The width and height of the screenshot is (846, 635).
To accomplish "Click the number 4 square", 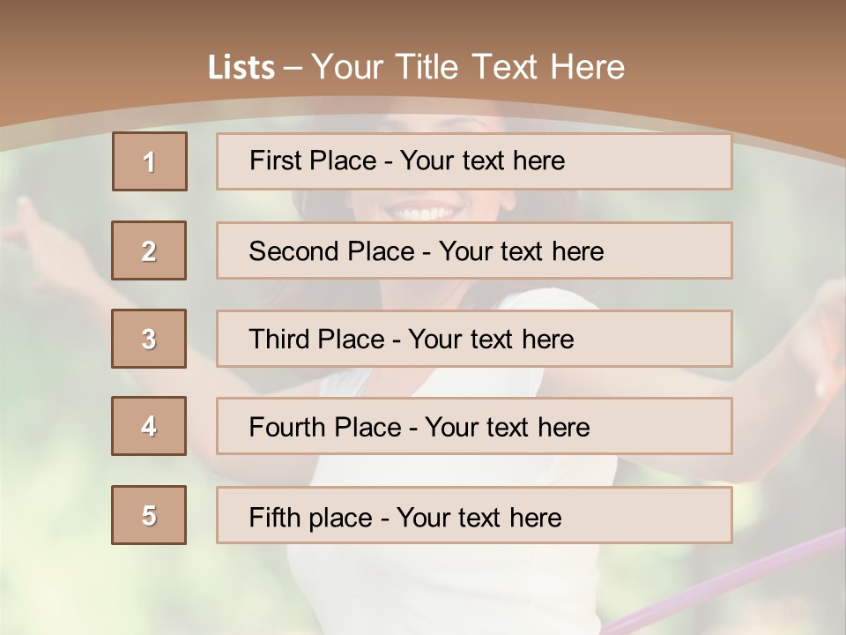I will tap(149, 426).
